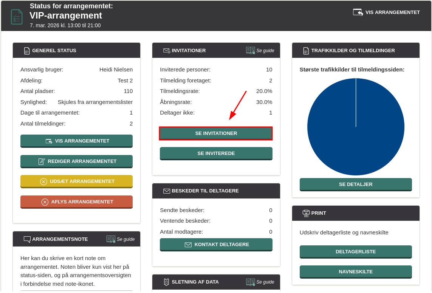This screenshot has height=293, width=432.
Task: Open 'Vis arrangementet' link in top header
Action: pos(386,12)
